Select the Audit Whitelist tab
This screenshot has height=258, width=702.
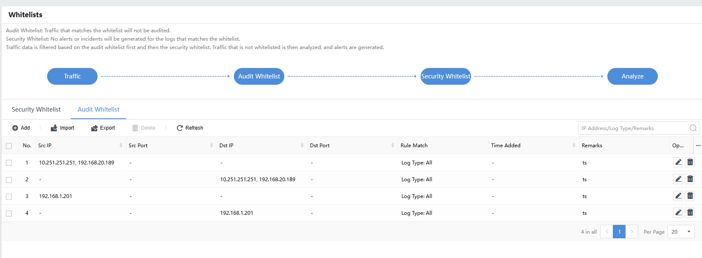click(98, 109)
